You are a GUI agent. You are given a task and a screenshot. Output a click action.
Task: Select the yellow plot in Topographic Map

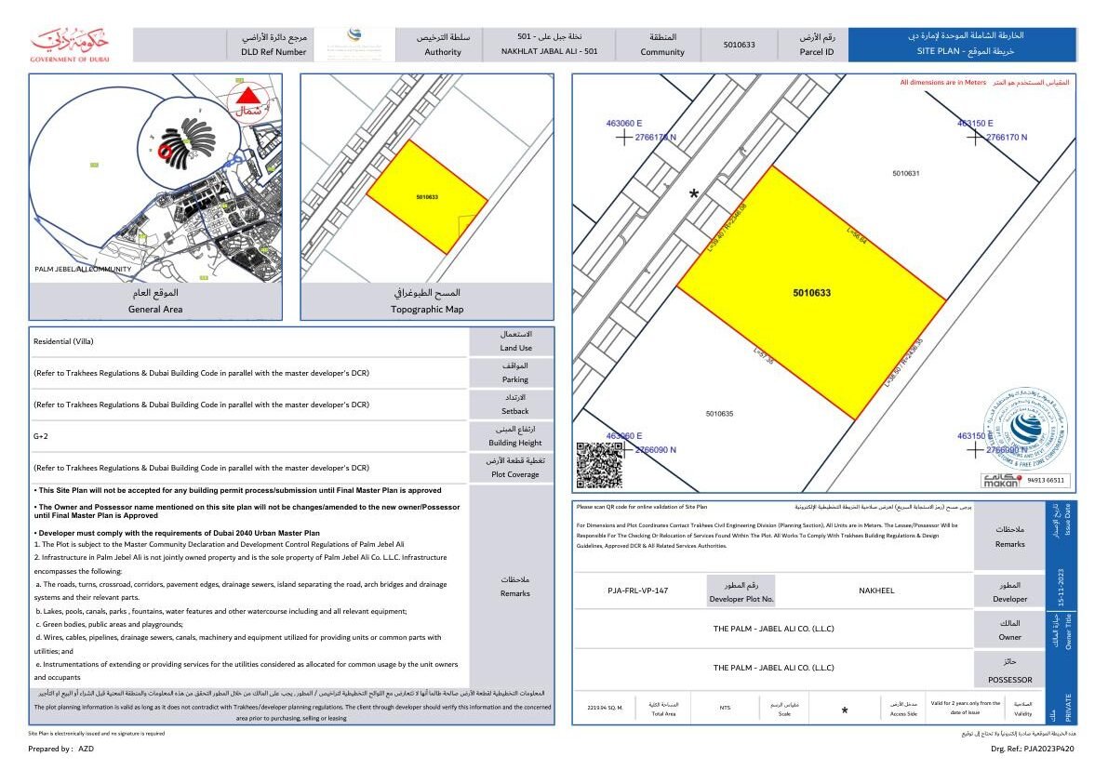point(427,197)
